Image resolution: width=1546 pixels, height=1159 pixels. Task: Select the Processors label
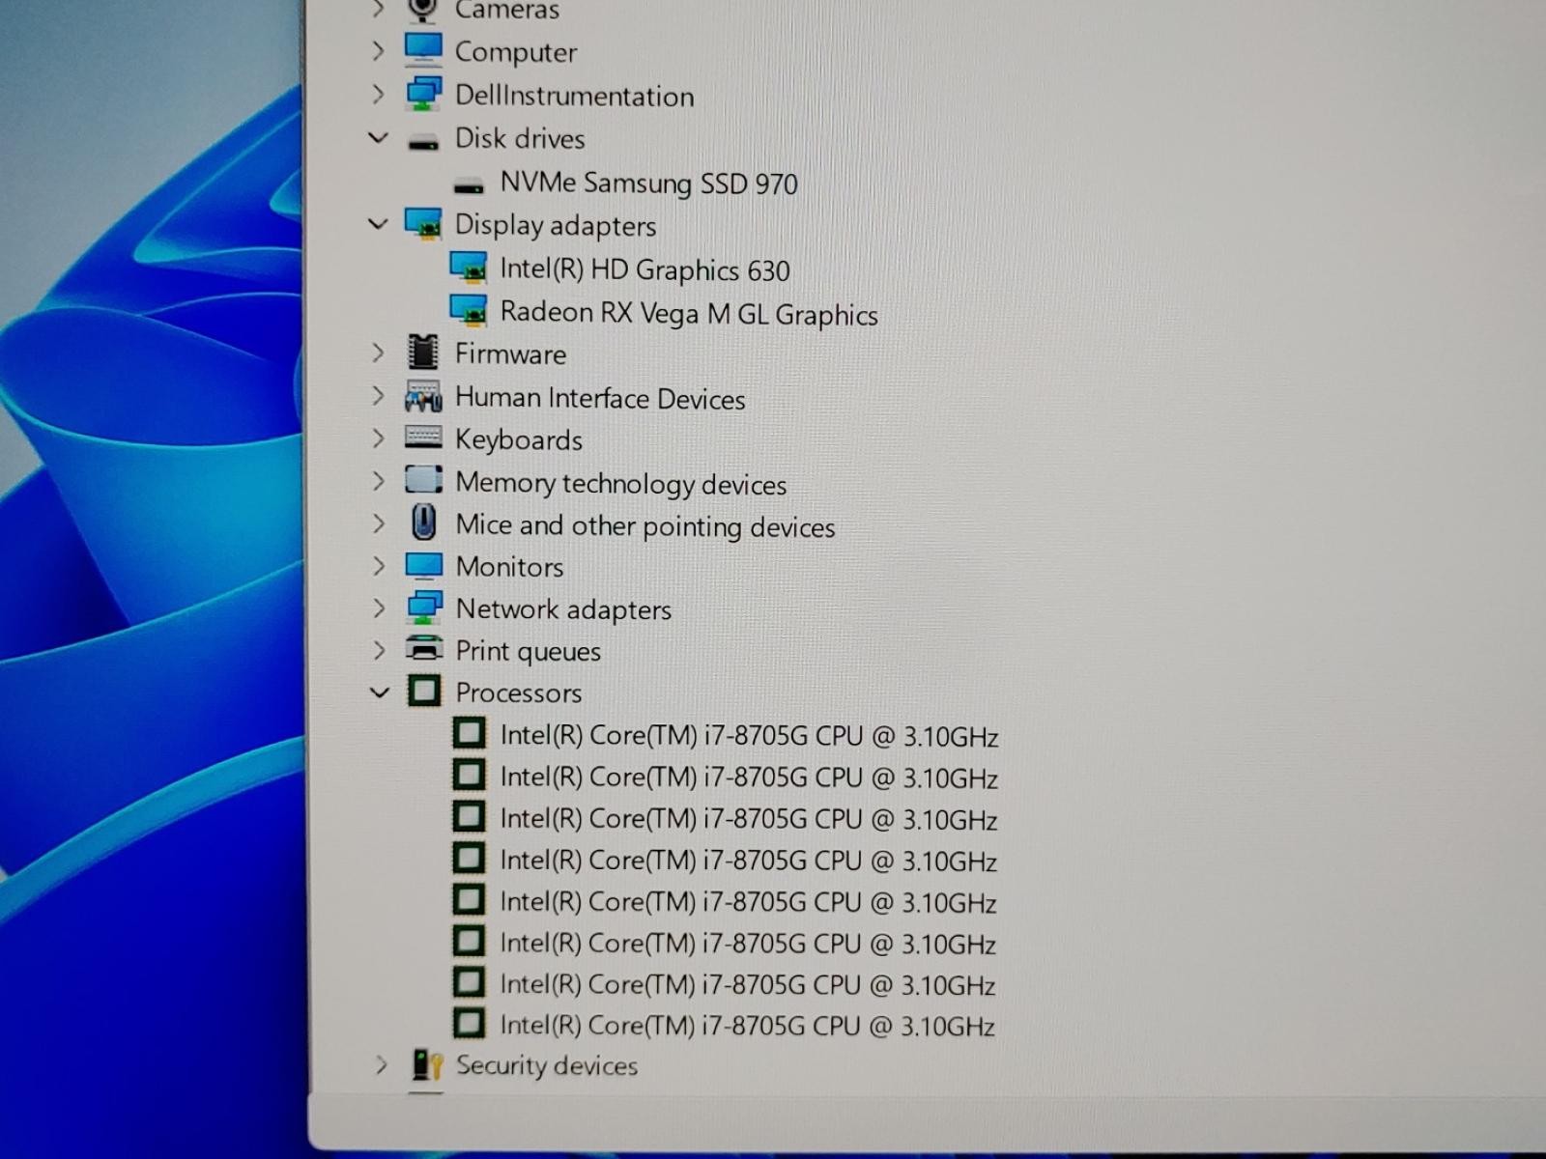[x=519, y=693]
